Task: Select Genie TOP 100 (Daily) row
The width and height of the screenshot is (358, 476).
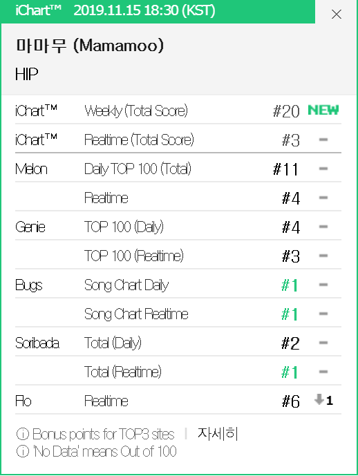Action: 178,227
